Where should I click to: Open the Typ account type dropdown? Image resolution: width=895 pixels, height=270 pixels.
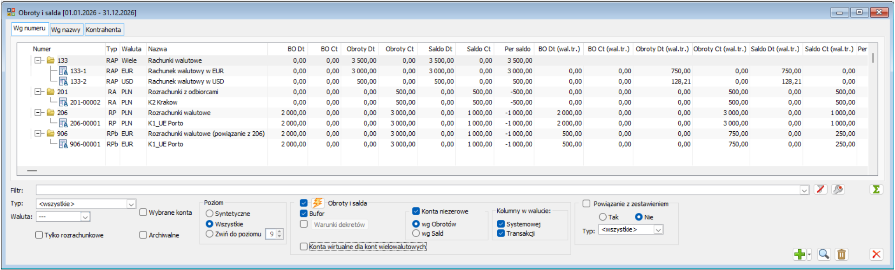pos(131,204)
